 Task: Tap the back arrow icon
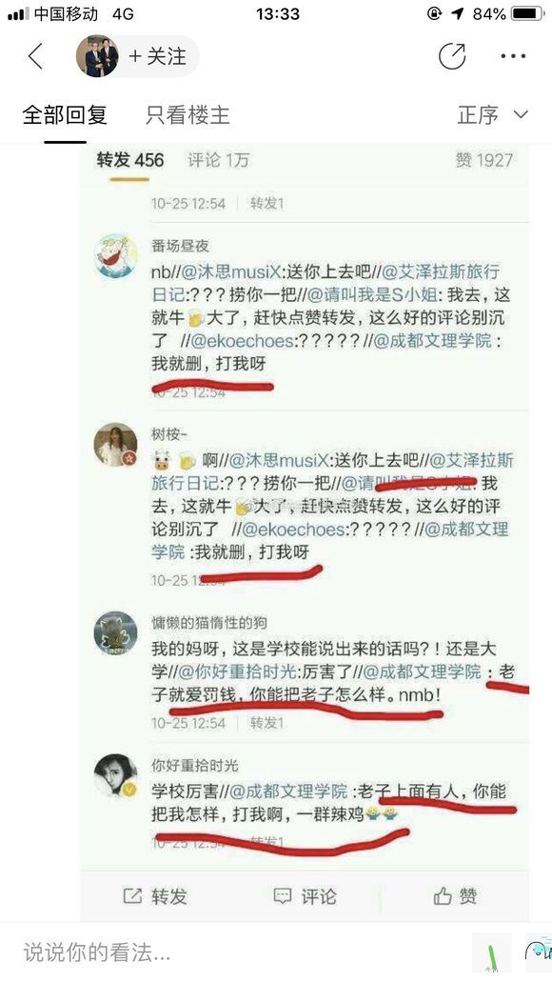tap(35, 56)
